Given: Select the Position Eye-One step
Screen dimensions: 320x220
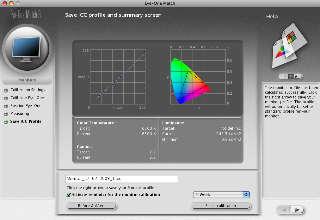Looking at the screenshot, I should tap(26, 106).
